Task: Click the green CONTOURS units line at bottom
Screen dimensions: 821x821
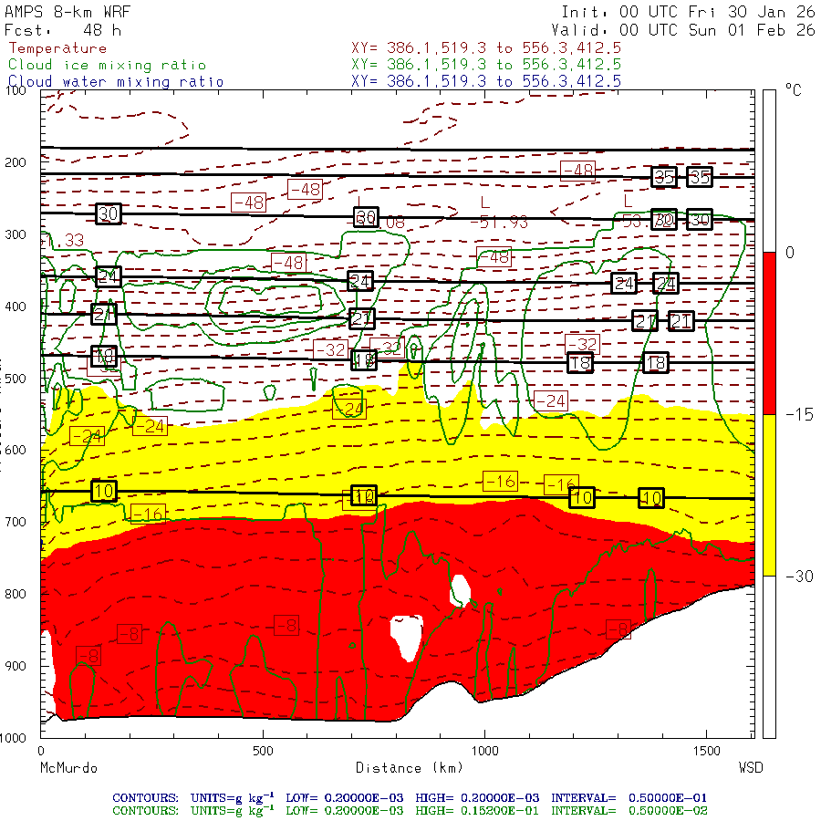Action: pyautogui.click(x=410, y=811)
